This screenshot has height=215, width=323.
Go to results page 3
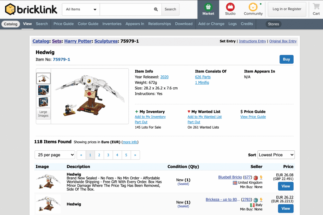(x=108, y=155)
